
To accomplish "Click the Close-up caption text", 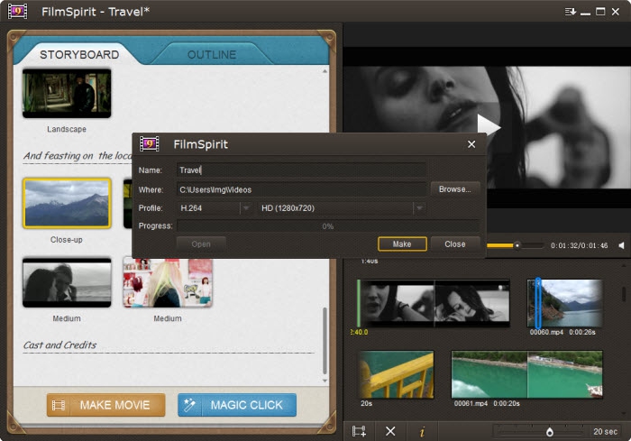I will tap(67, 240).
